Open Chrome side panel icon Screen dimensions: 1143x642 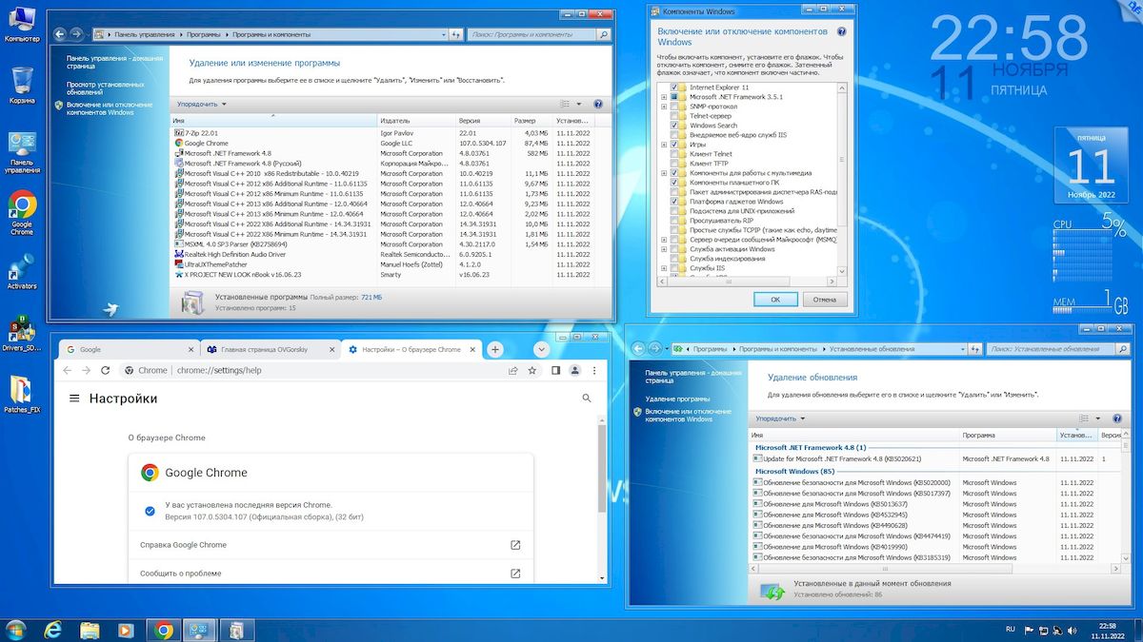click(554, 371)
